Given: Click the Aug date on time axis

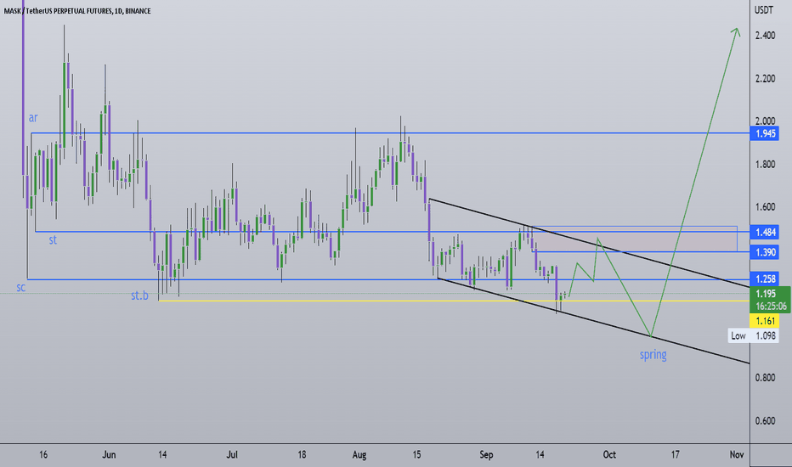Looking at the screenshot, I should (359, 455).
